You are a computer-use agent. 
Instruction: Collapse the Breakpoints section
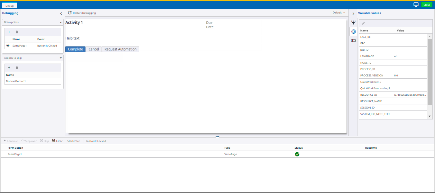[x=60, y=22]
